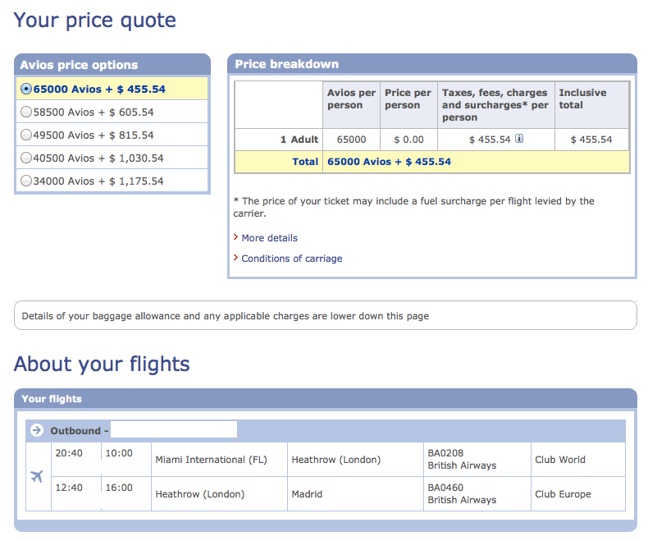Screen dimensions: 657x541
Task: Open the Conditions of carriage link
Action: coord(291,259)
